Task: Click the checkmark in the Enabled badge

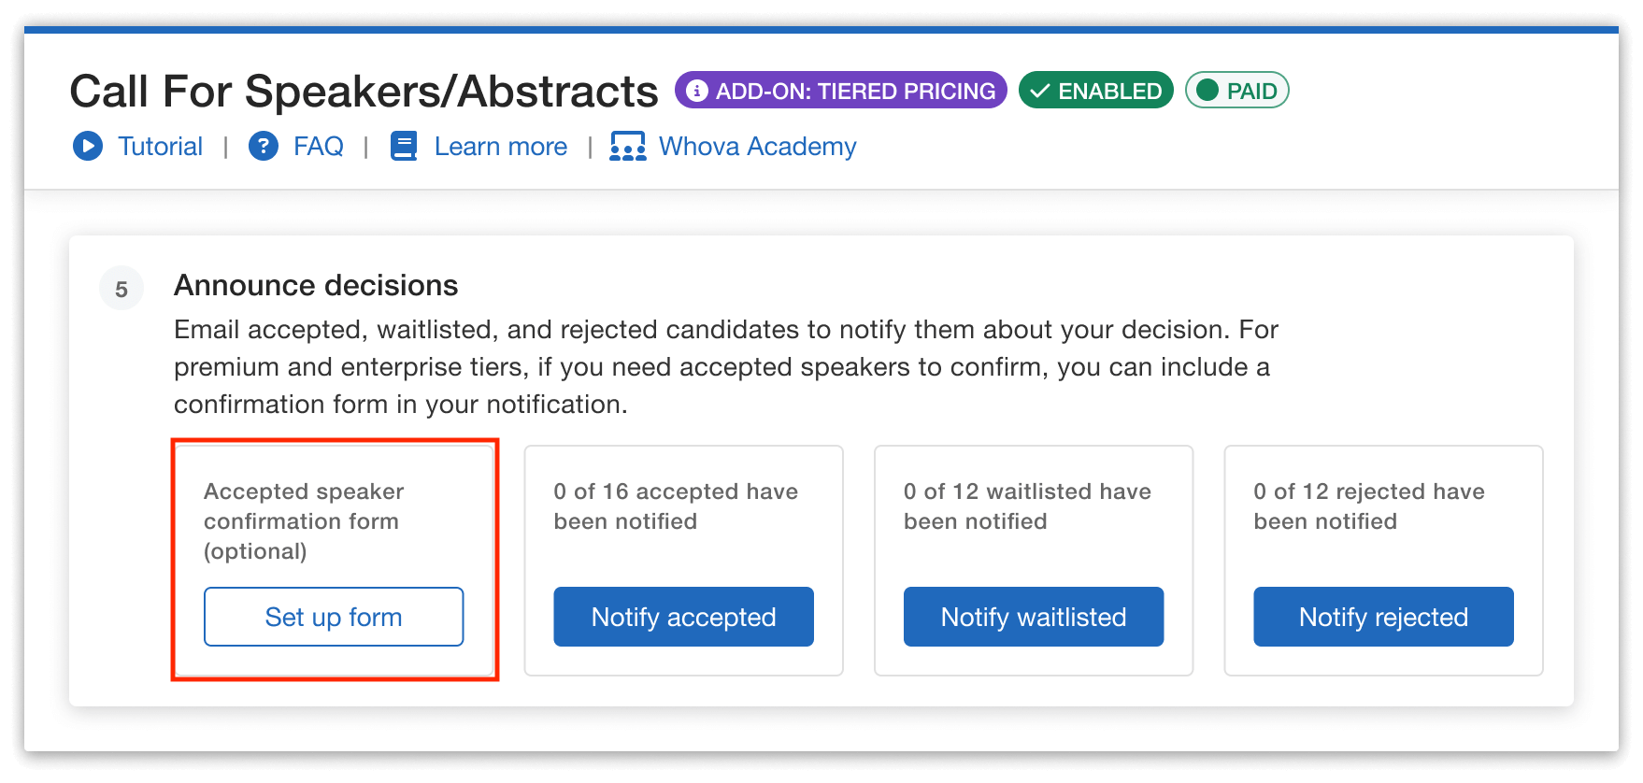Action: pyautogui.click(x=1040, y=90)
